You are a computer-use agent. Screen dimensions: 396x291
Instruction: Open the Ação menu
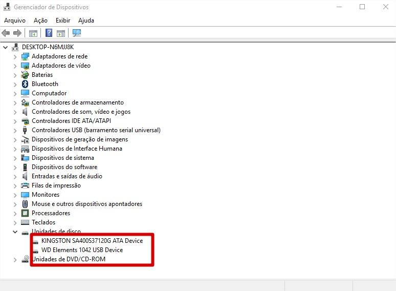tap(40, 20)
